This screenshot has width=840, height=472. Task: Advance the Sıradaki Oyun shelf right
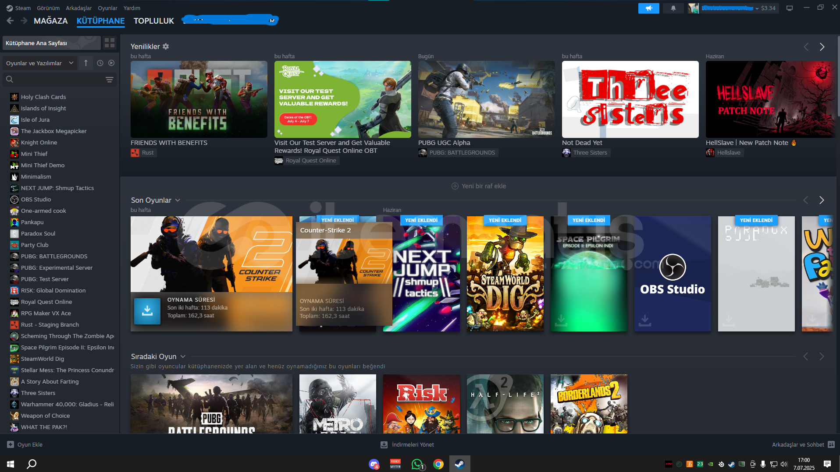coord(822,356)
